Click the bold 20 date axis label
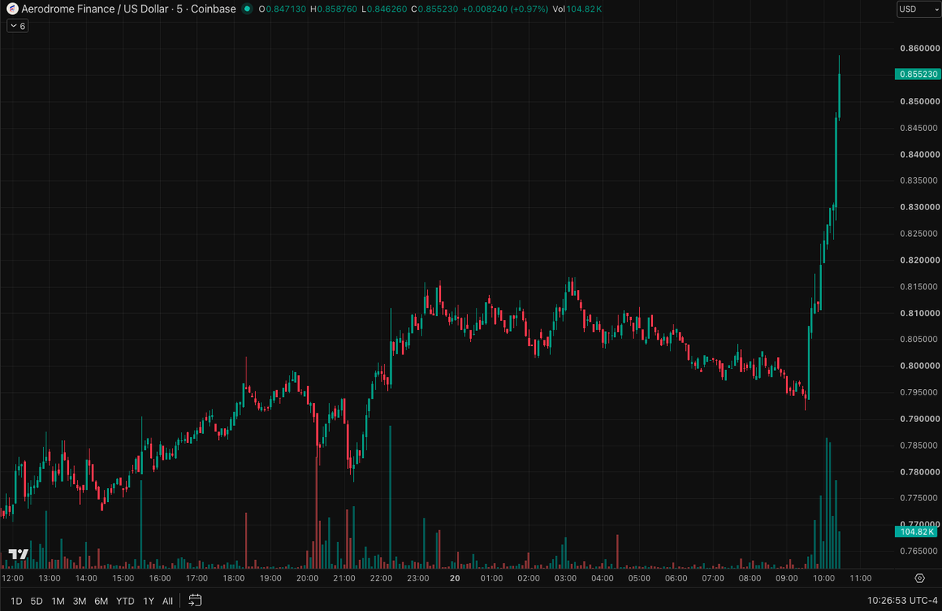This screenshot has width=942, height=611. [455, 578]
